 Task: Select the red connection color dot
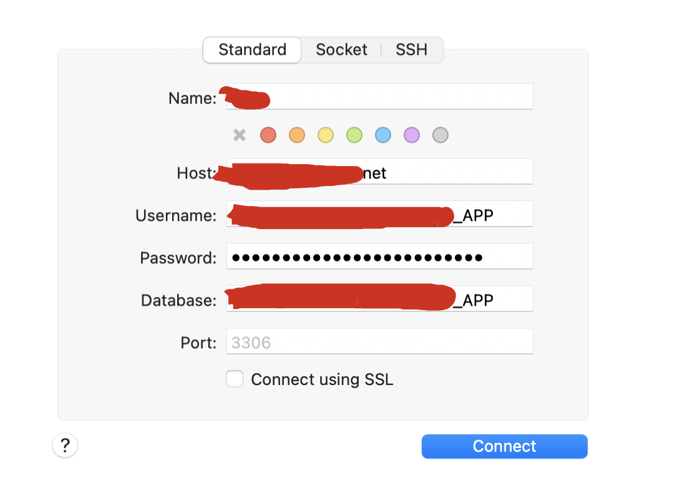coord(268,135)
